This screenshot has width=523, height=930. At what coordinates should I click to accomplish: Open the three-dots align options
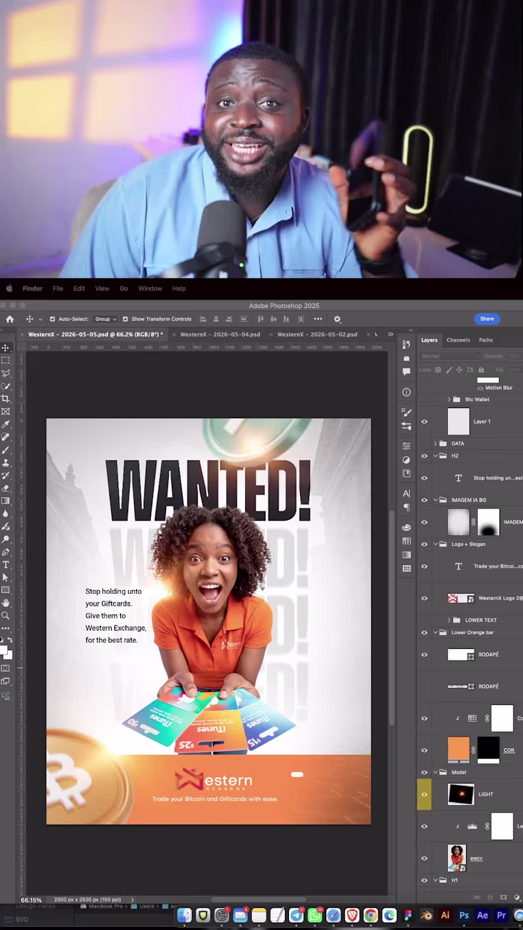pos(318,319)
